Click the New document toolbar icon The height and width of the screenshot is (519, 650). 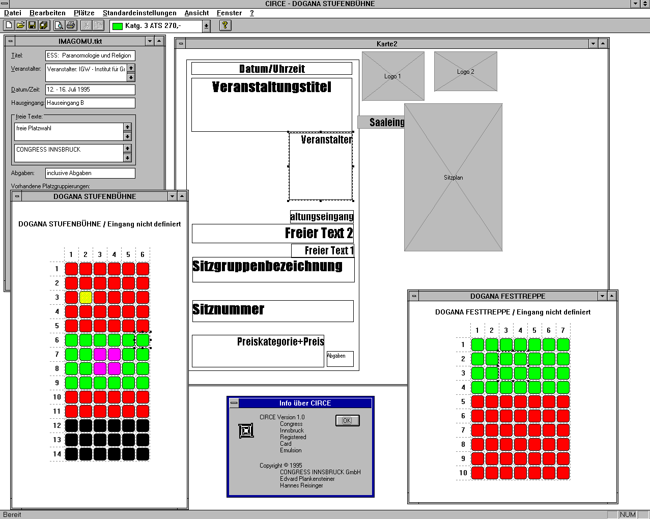[x=9, y=25]
